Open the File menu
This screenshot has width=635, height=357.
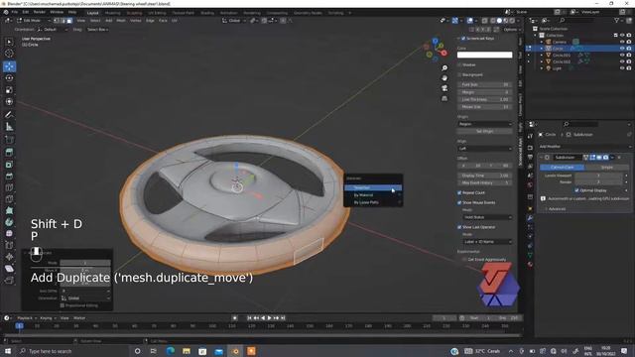pyautogui.click(x=15, y=12)
